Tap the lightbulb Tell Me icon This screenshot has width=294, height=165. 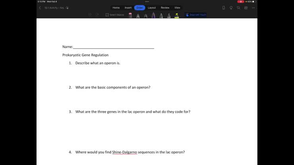point(231,8)
